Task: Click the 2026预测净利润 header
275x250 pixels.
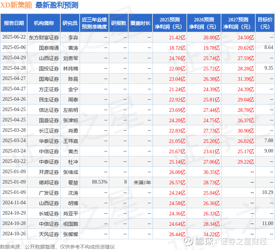Action: point(204,23)
